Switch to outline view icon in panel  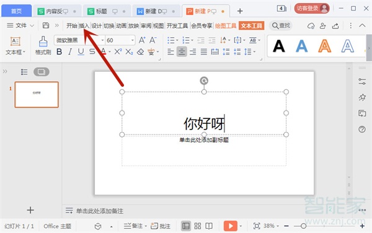tap(24, 72)
